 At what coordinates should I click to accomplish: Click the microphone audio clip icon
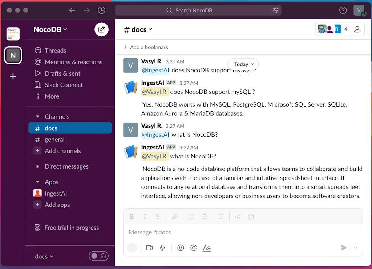click(162, 248)
